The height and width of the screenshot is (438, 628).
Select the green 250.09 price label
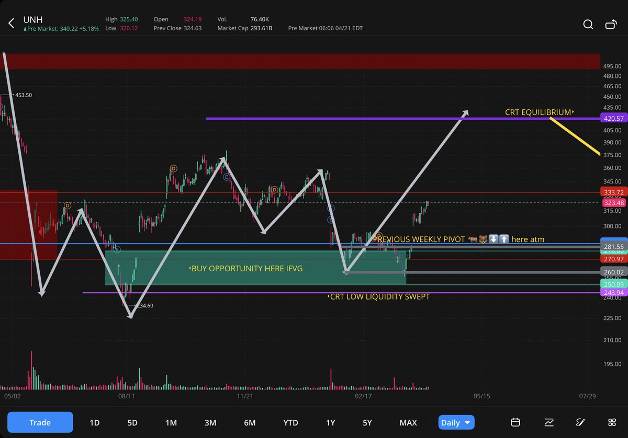point(613,284)
